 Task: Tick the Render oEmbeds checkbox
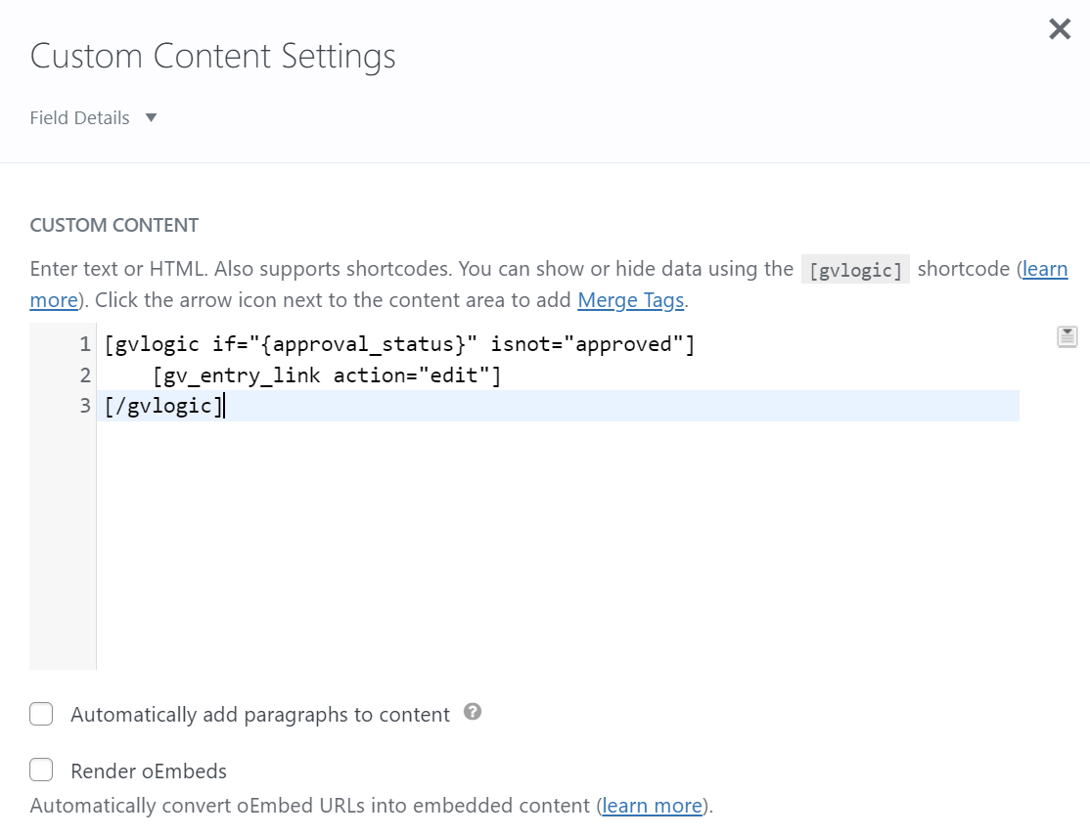click(x=41, y=771)
